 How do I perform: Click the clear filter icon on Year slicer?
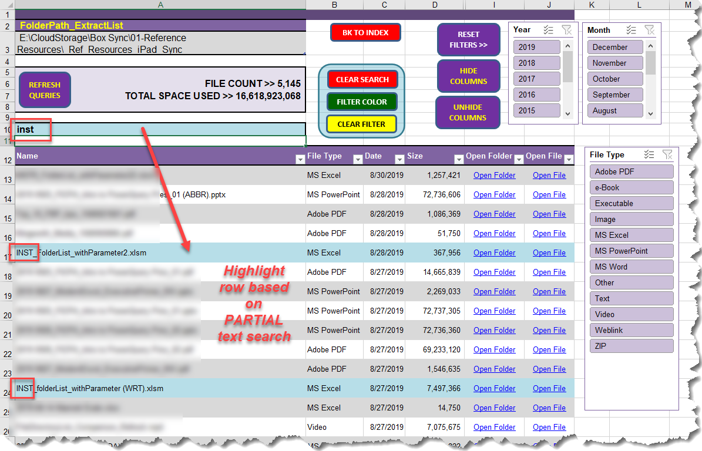(x=567, y=29)
